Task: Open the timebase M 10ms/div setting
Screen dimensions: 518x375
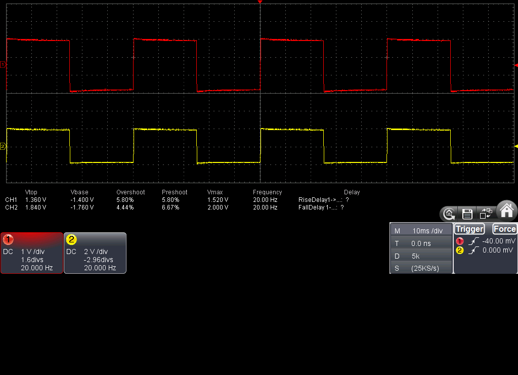Action: click(x=421, y=231)
